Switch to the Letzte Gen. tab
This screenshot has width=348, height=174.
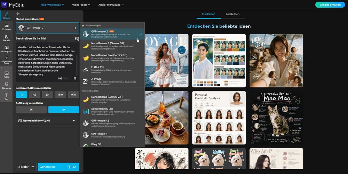(233, 14)
